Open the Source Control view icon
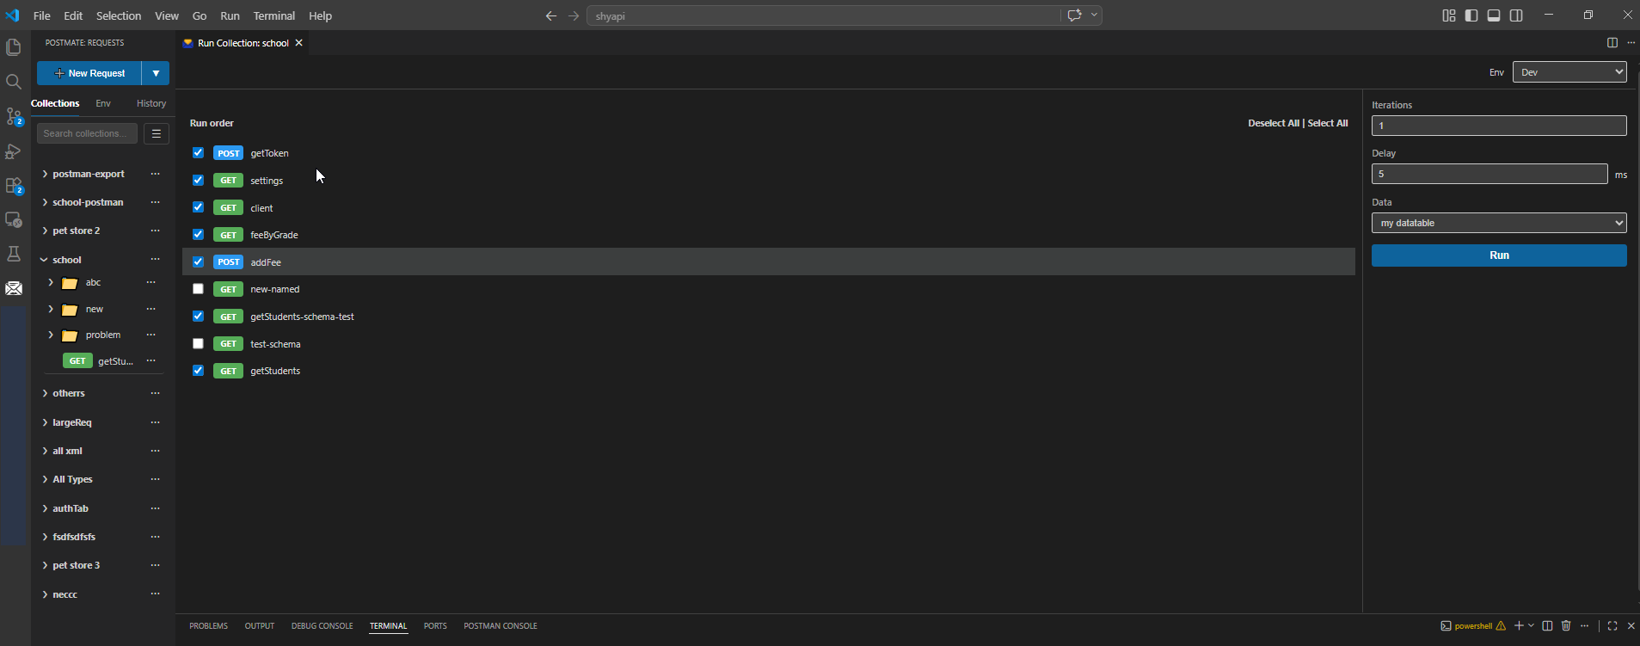The height and width of the screenshot is (646, 1640). [x=14, y=116]
